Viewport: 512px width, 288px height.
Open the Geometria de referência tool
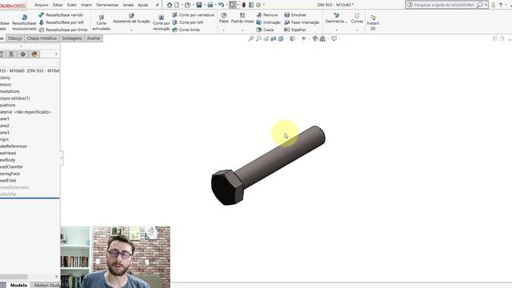pos(336,18)
